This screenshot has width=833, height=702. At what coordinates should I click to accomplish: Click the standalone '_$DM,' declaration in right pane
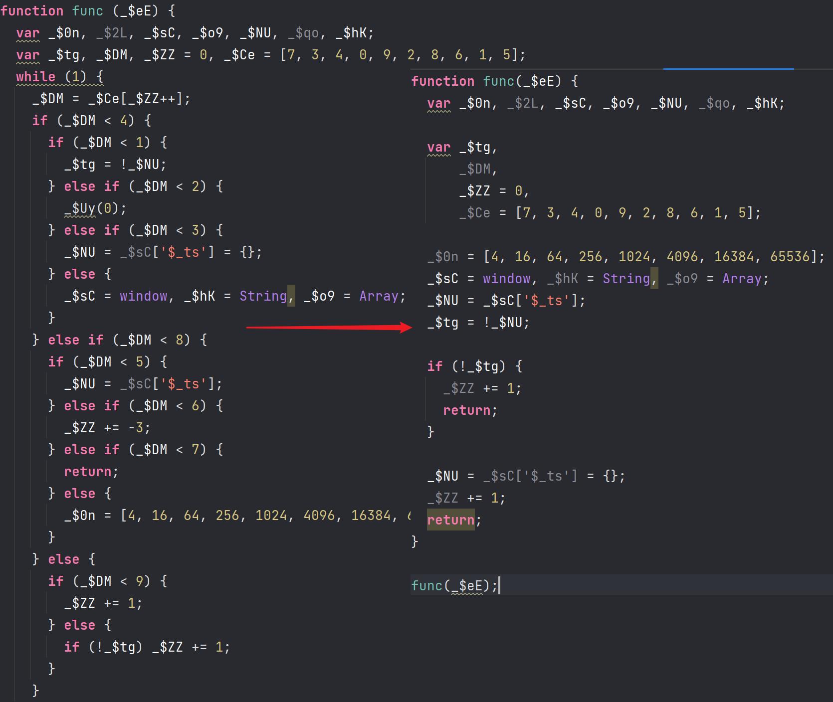(x=478, y=169)
